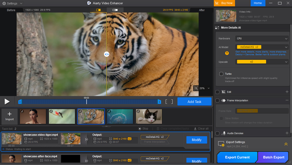Click the Edit pencil icon
The height and width of the screenshot is (165, 292).
pyautogui.click(x=223, y=92)
